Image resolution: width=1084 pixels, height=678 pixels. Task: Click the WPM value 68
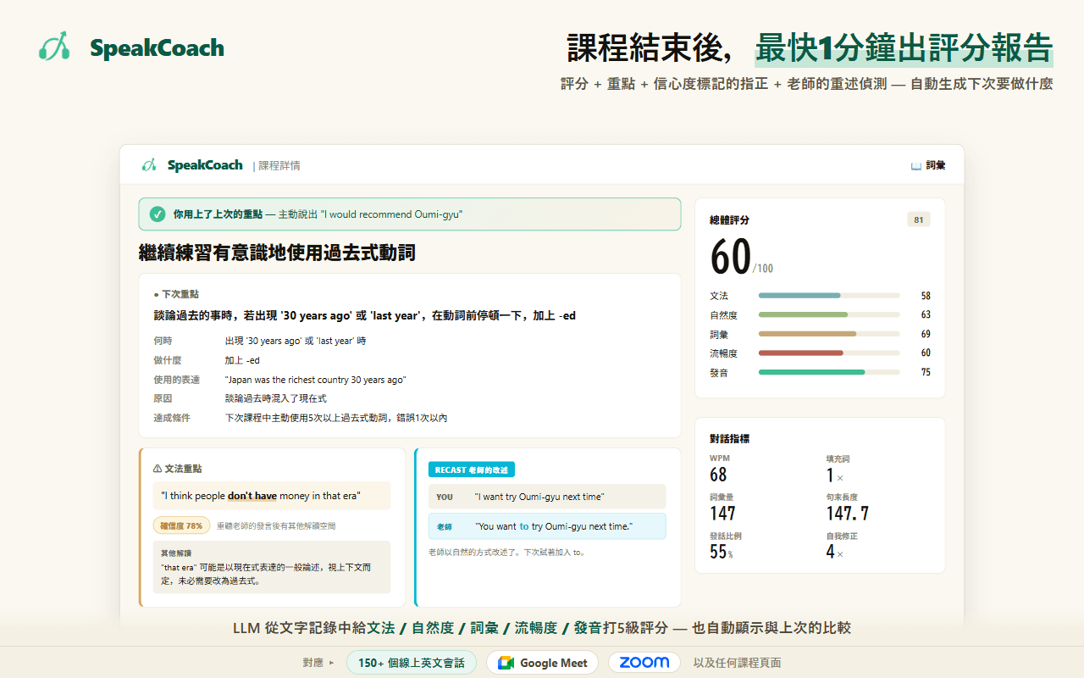click(x=718, y=475)
